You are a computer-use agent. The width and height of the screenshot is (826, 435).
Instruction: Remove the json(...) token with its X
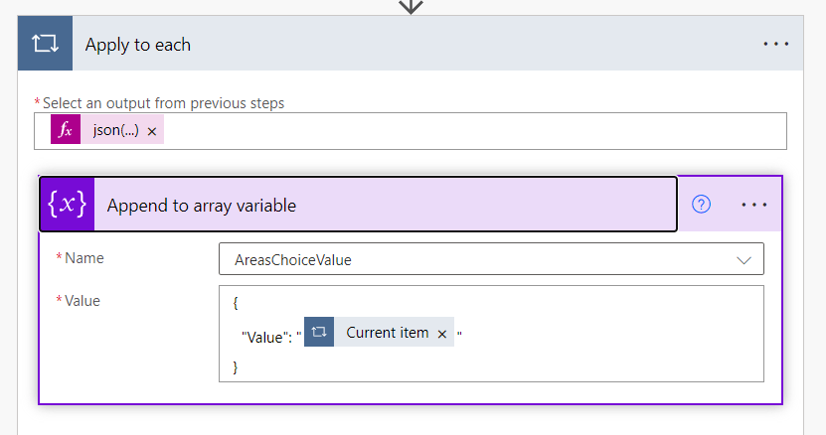(x=152, y=132)
